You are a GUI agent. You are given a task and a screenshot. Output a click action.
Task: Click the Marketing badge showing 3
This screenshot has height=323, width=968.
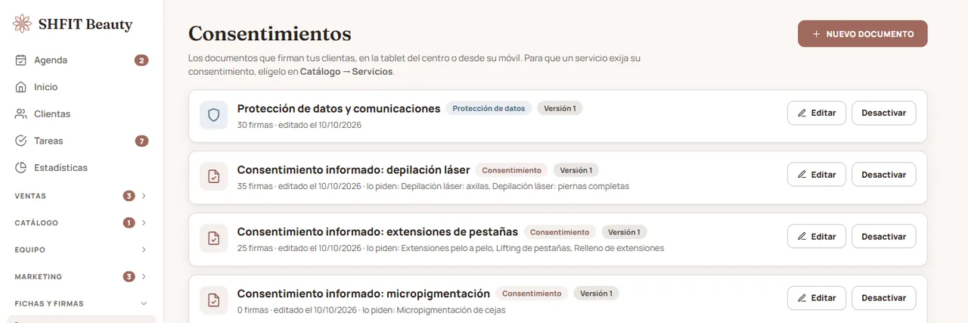click(x=129, y=277)
